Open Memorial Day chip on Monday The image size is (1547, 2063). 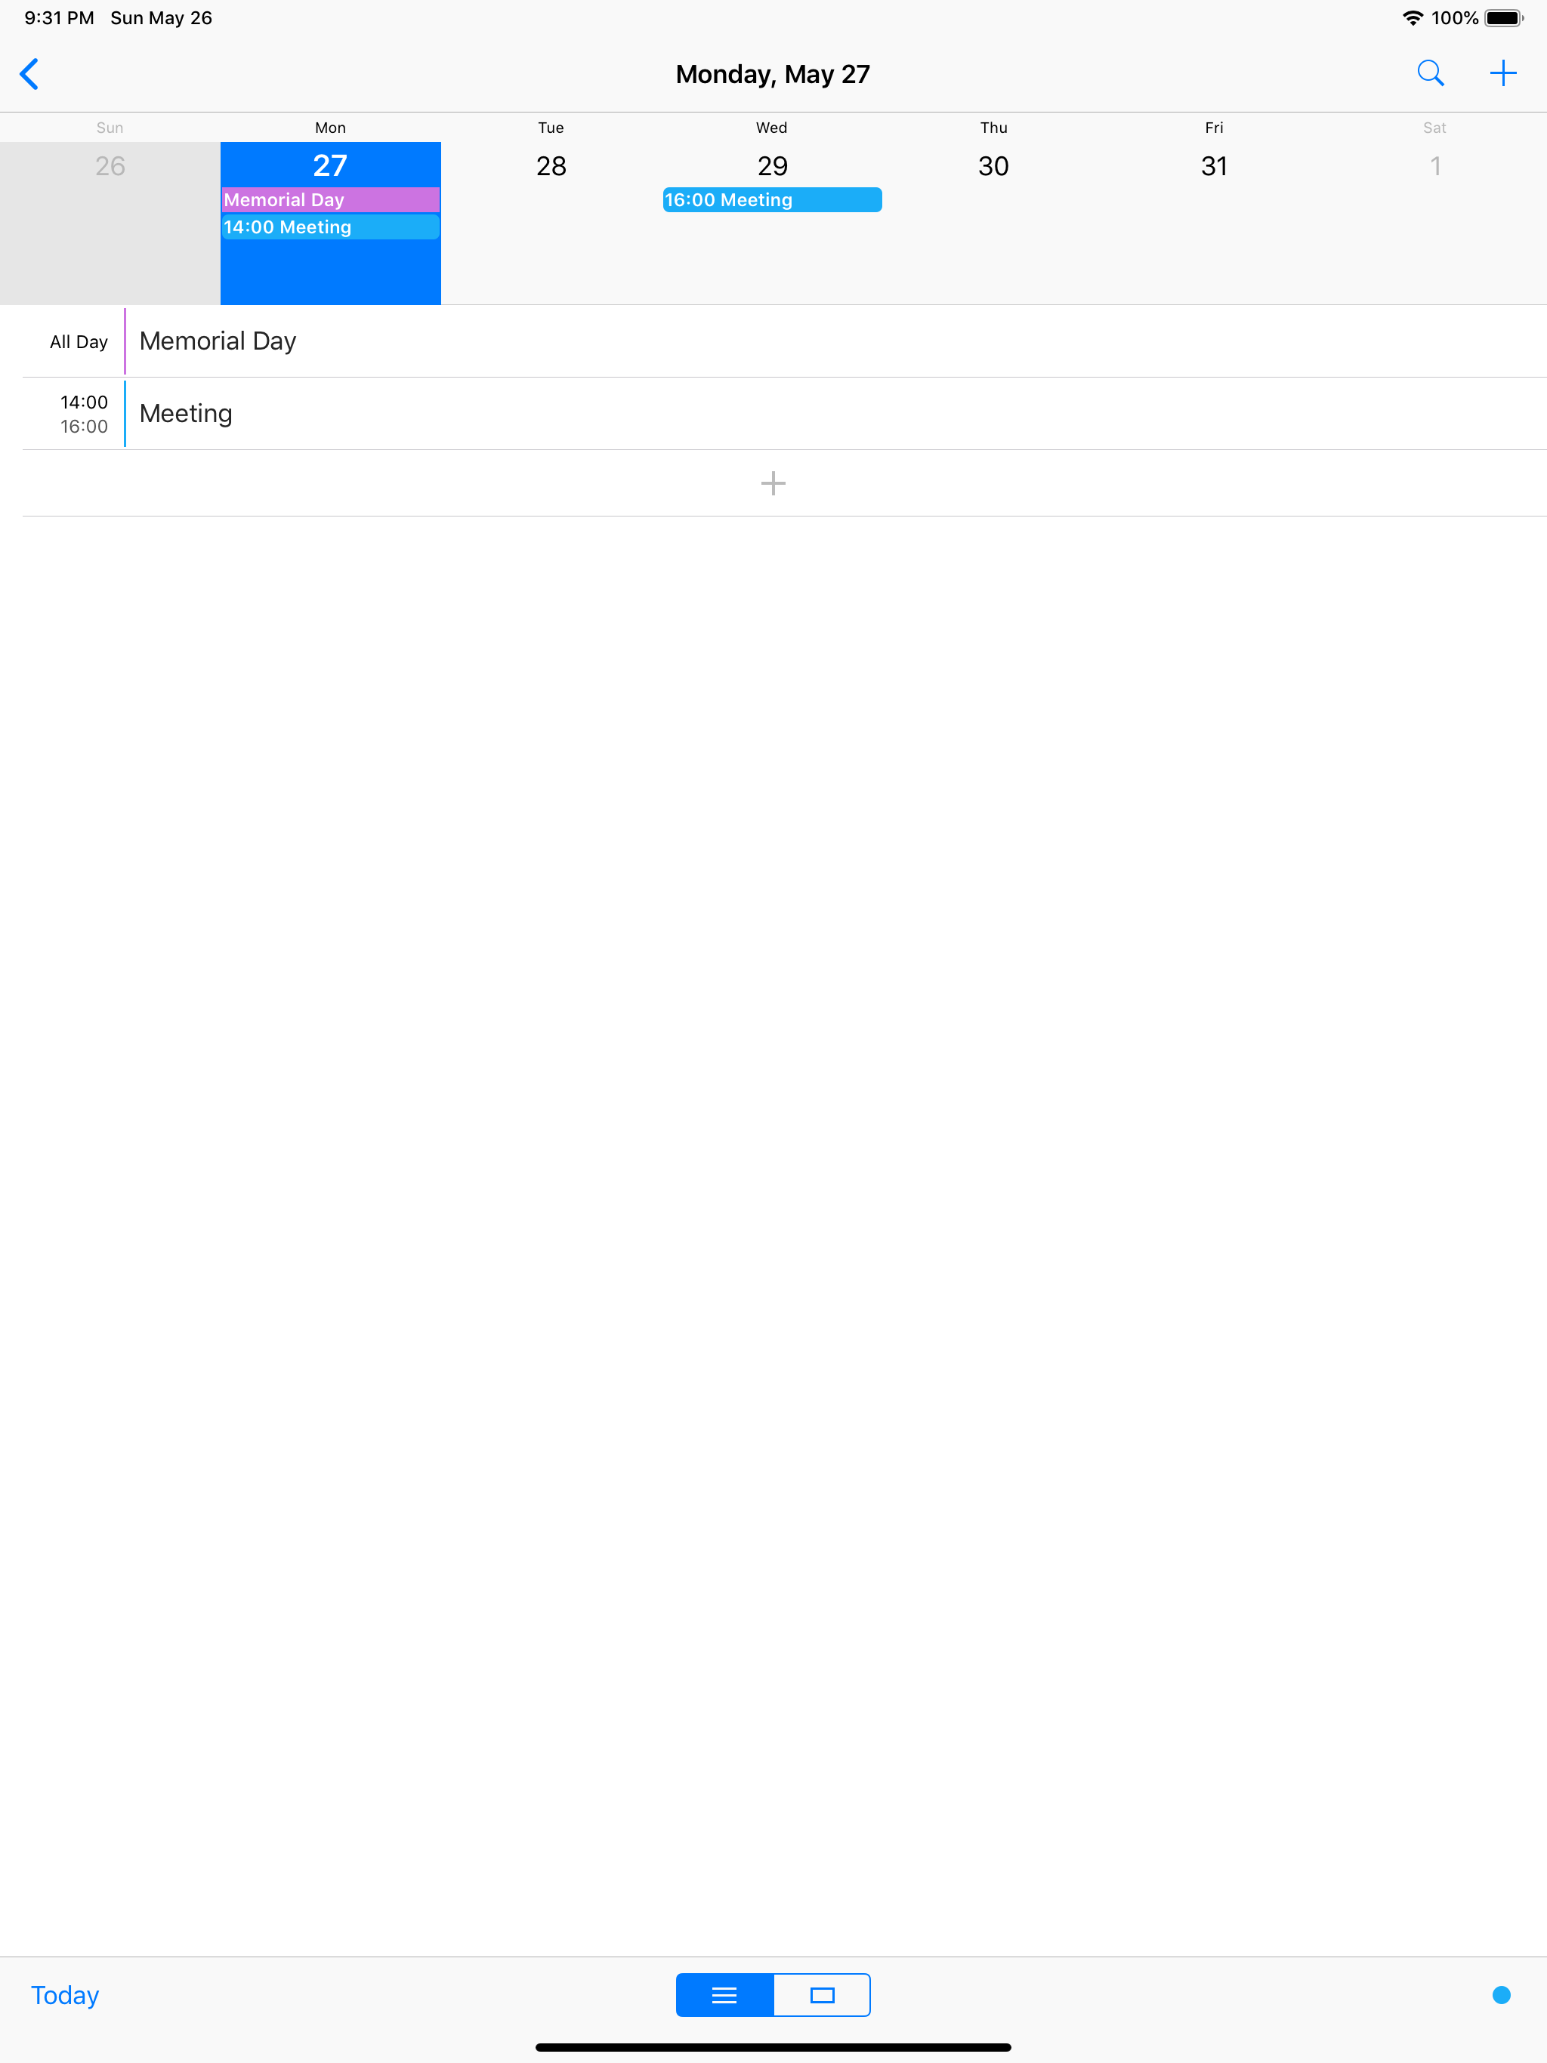pyautogui.click(x=330, y=199)
